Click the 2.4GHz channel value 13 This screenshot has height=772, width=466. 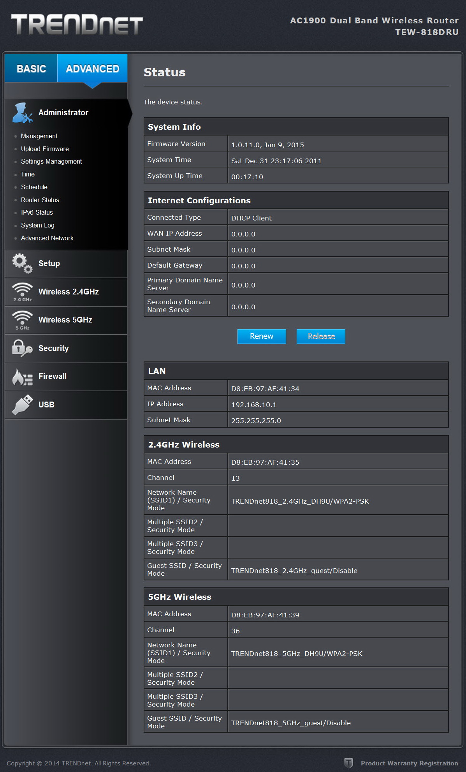tap(236, 478)
